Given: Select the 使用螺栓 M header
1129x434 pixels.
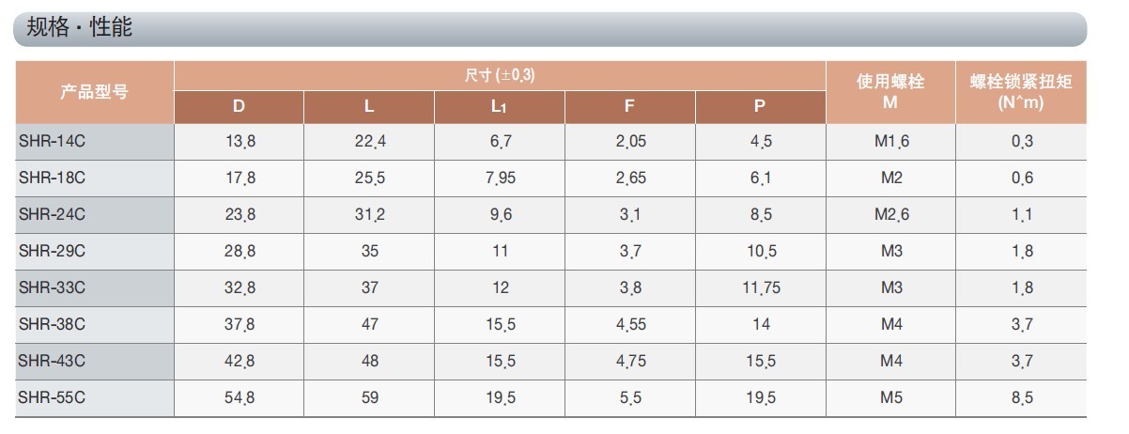Looking at the screenshot, I should pos(890,91).
